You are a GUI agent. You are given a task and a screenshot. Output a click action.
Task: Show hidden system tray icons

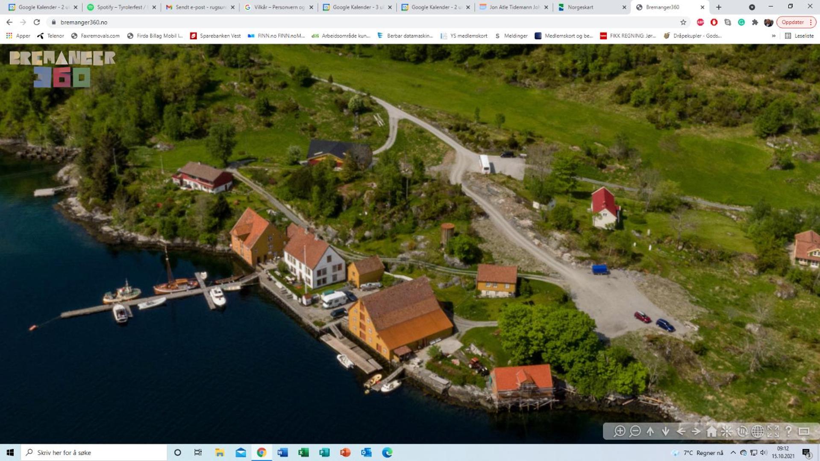click(733, 452)
